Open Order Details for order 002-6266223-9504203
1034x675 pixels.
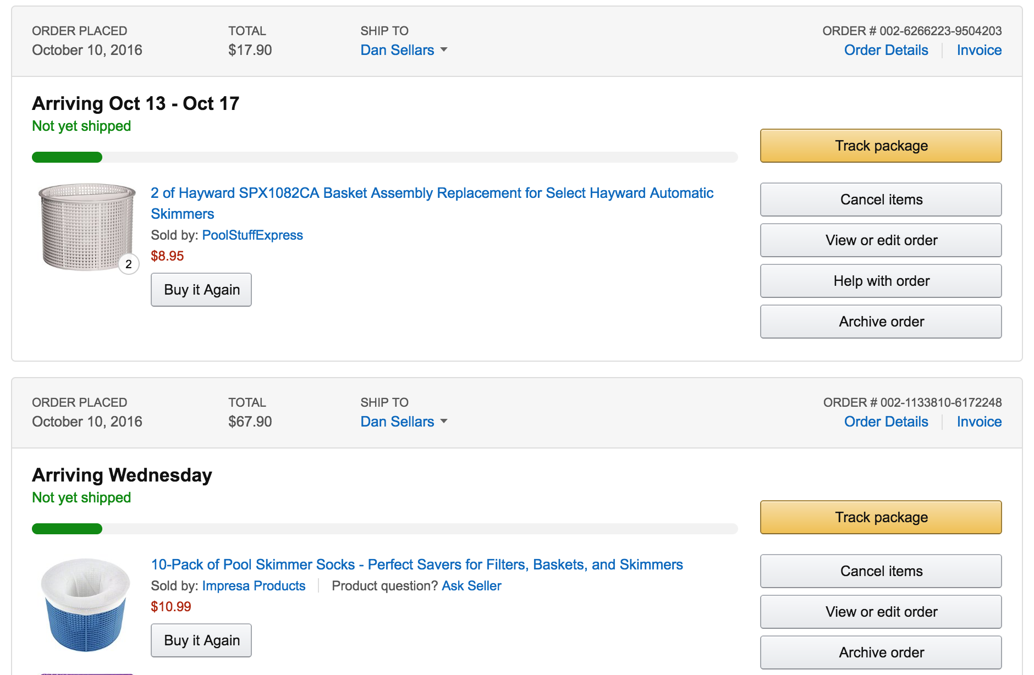pos(886,50)
